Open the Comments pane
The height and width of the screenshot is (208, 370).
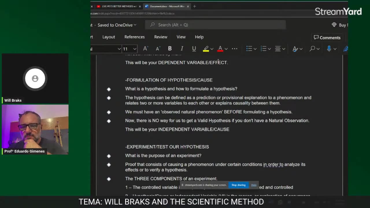pyautogui.click(x=327, y=38)
